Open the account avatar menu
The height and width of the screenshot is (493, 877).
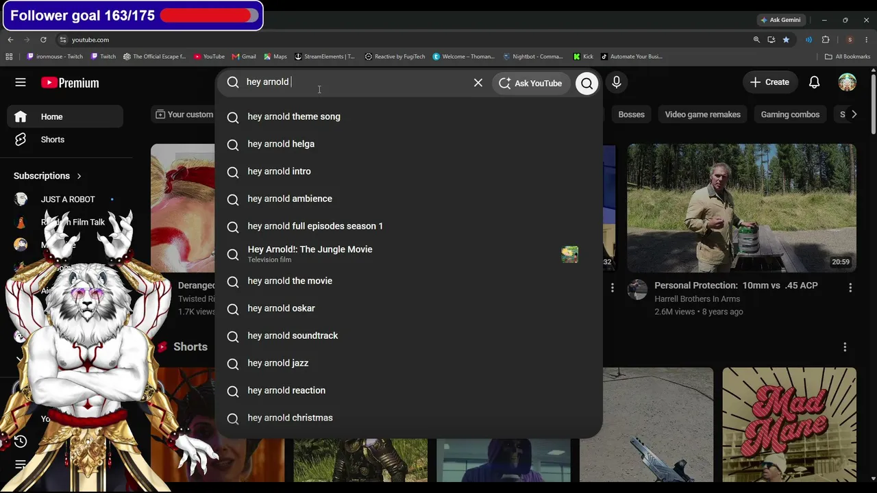pyautogui.click(x=848, y=82)
